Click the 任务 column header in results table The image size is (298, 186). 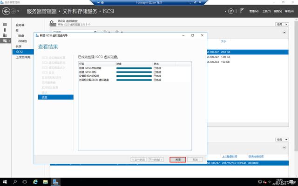[x=97, y=64]
